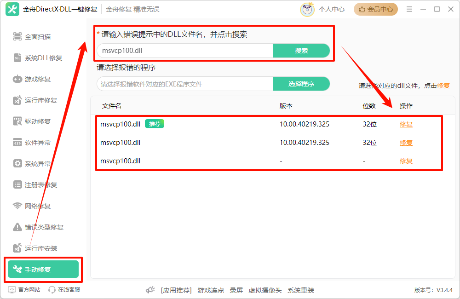Open 错误类型修复 sidebar entry
Screen dimensions: 460x299
pyautogui.click(x=43, y=227)
